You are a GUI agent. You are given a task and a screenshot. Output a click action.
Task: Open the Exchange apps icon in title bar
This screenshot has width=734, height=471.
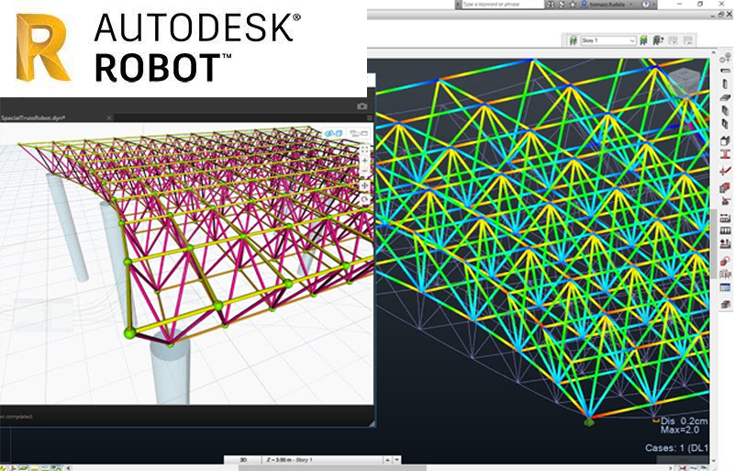562,5
